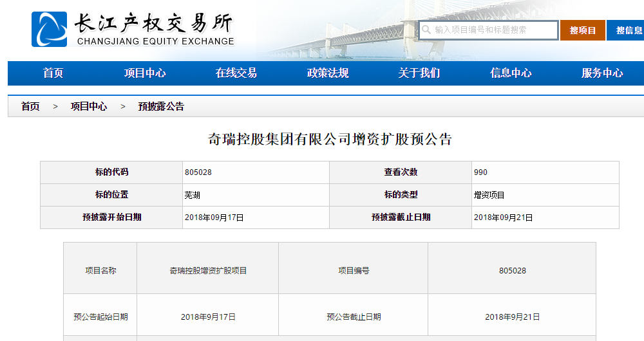Open the 关于我们 nav item
This screenshot has width=644, height=341.
point(419,73)
